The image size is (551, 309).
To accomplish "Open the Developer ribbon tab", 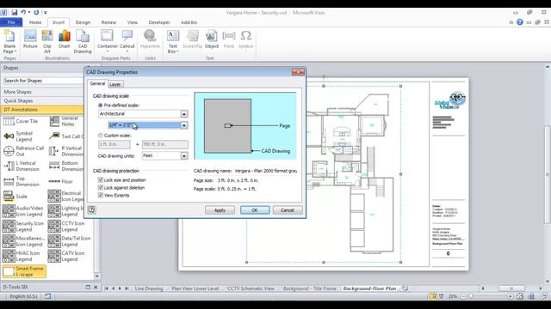I will click(x=159, y=22).
